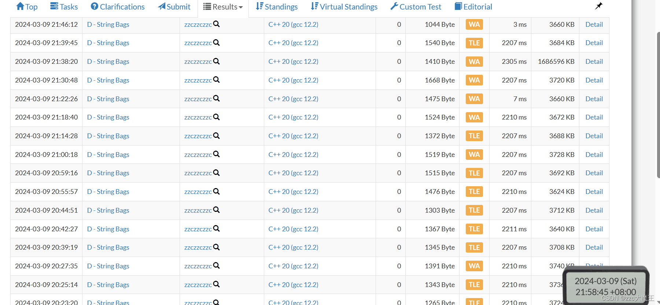
Task: Click magnifier icon in 20:27:35 submission row
Action: coord(217,265)
